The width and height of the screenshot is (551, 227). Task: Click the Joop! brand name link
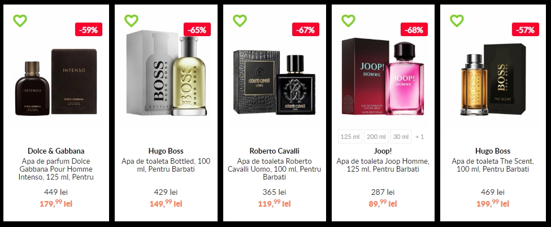383,151
